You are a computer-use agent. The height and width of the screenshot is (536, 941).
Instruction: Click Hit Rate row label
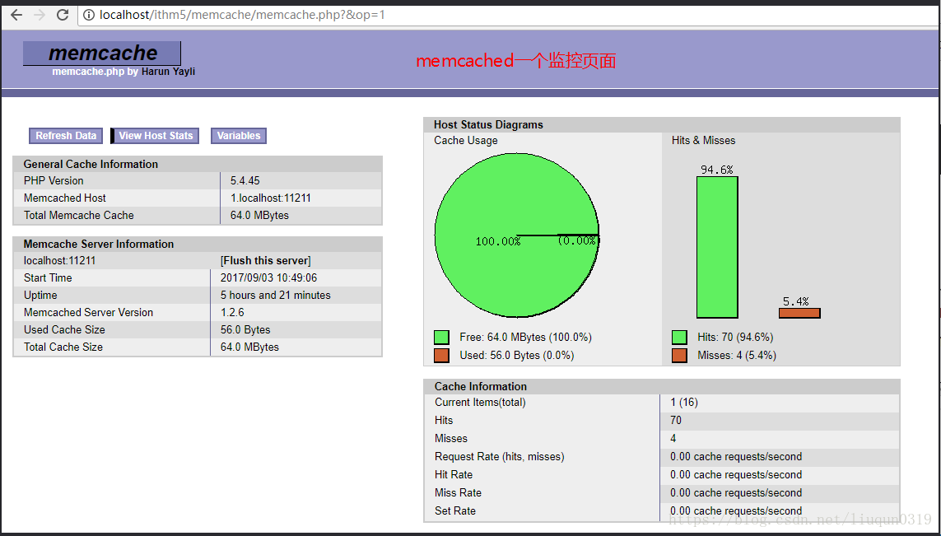click(454, 475)
